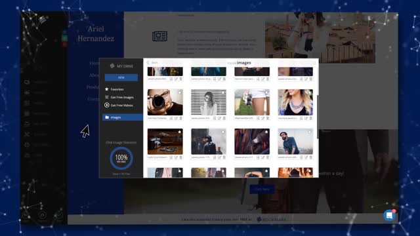Delete the blonde woman necklace image via trash

click(311, 118)
